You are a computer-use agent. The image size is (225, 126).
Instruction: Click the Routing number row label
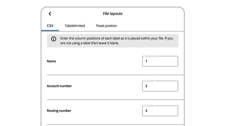(x=59, y=111)
